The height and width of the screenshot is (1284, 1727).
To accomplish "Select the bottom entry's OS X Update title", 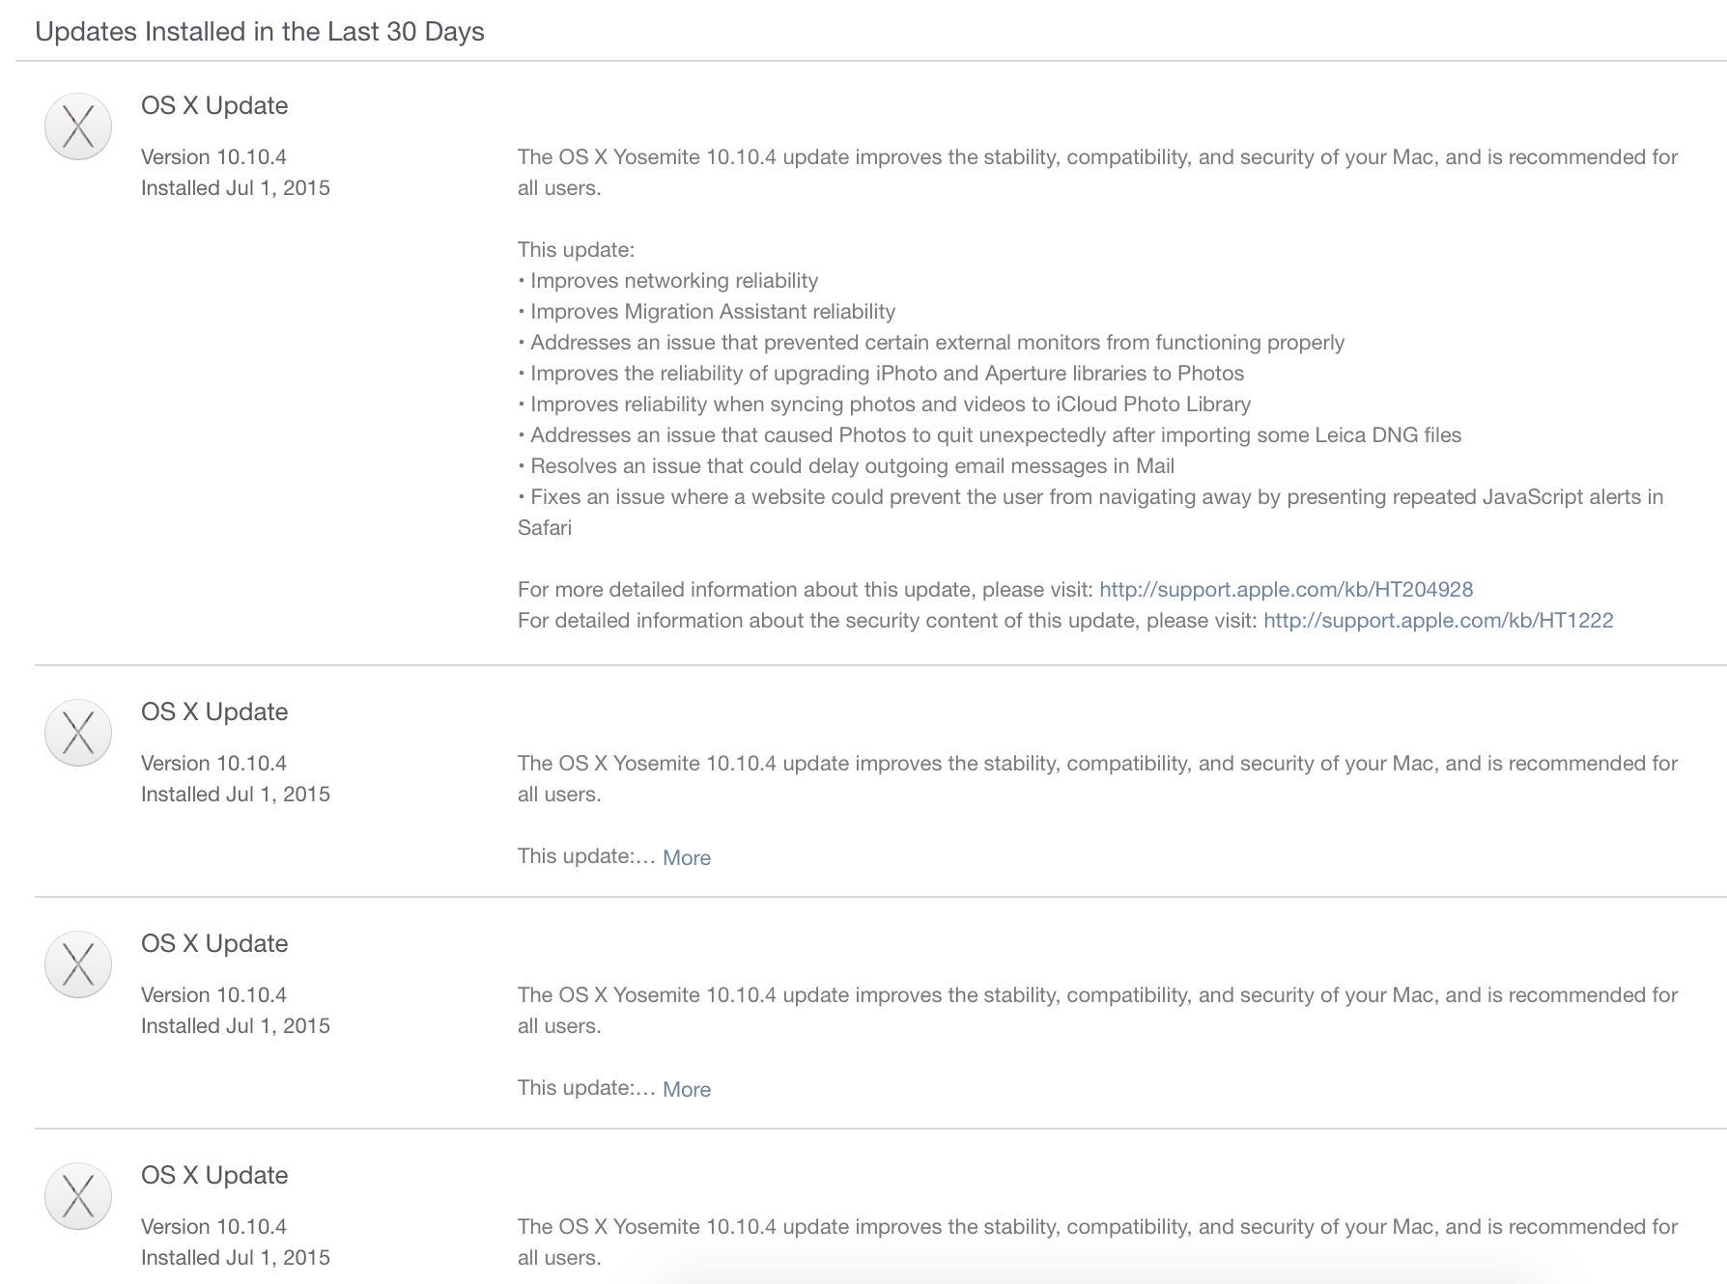I will pyautogui.click(x=214, y=1175).
